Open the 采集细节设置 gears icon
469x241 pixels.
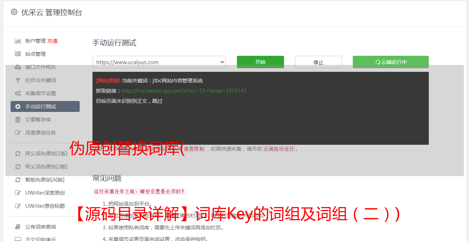(18, 93)
